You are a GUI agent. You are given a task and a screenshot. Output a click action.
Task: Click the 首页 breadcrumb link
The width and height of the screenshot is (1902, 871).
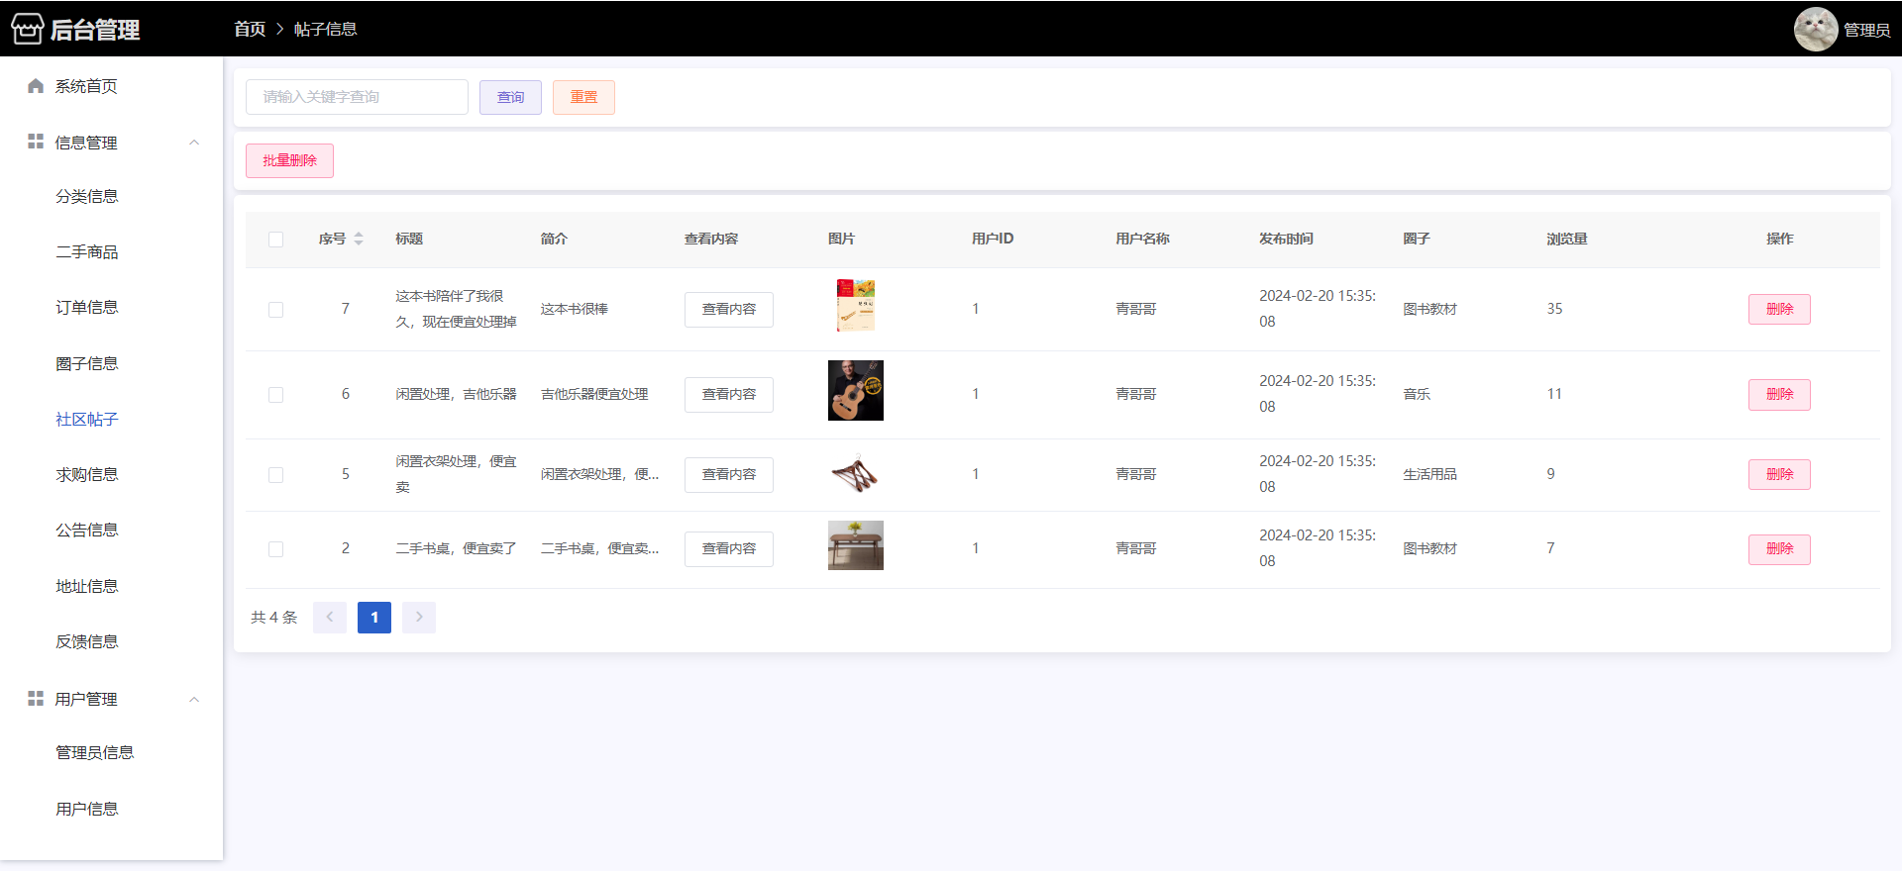[x=250, y=30]
